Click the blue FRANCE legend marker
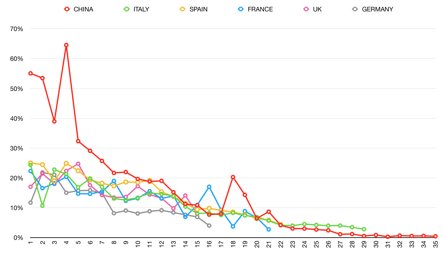The image size is (445, 256). [240, 9]
